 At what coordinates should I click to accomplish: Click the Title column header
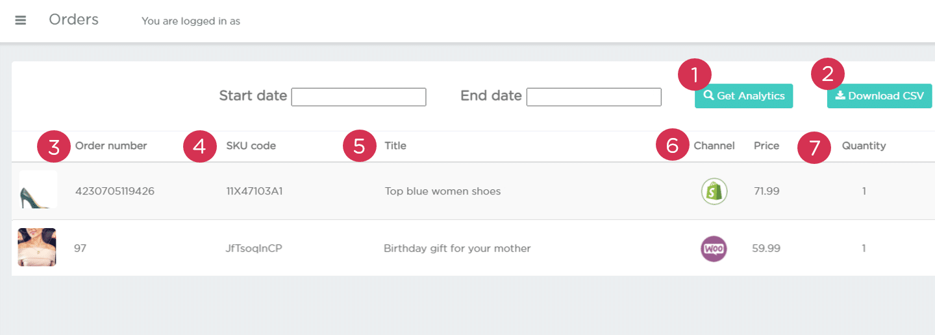(x=395, y=146)
